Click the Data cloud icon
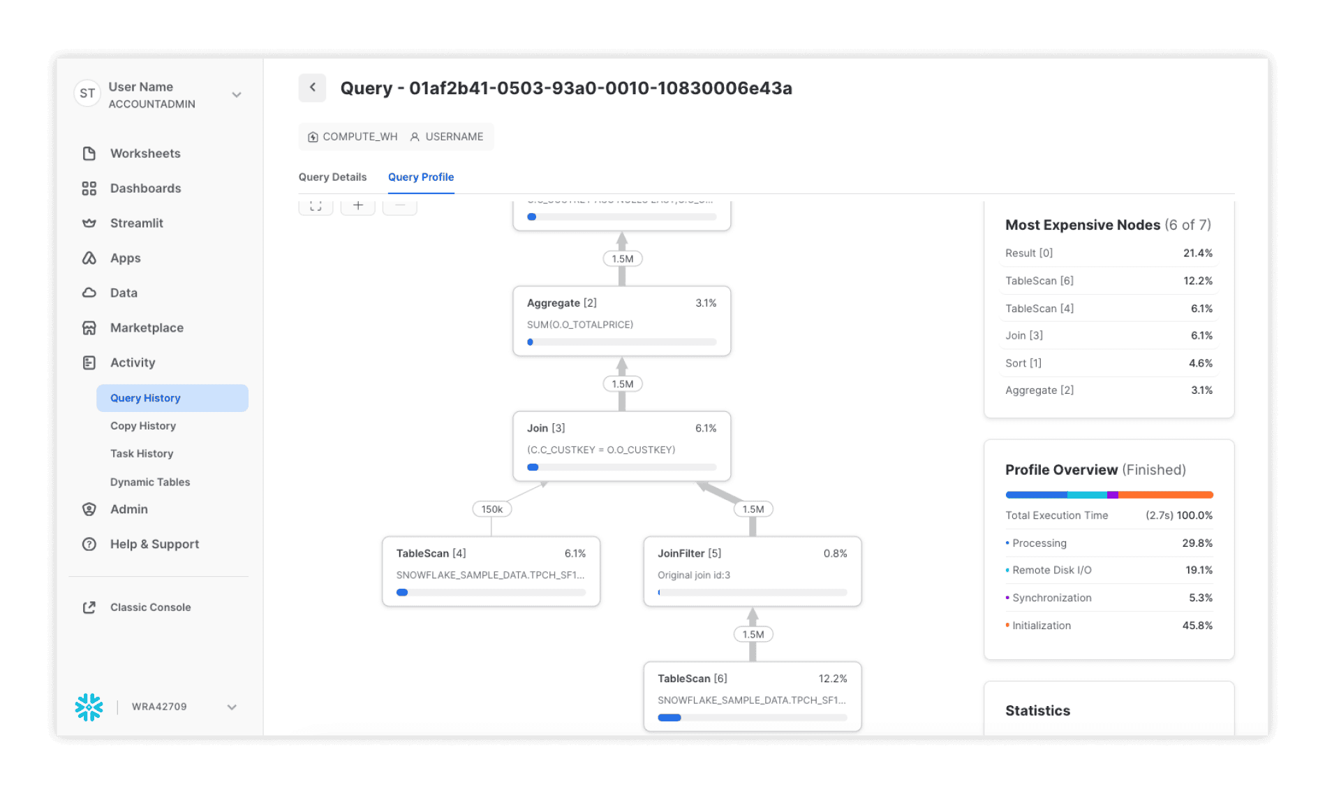Screen dimensions: 1325x794 pyautogui.click(x=89, y=293)
